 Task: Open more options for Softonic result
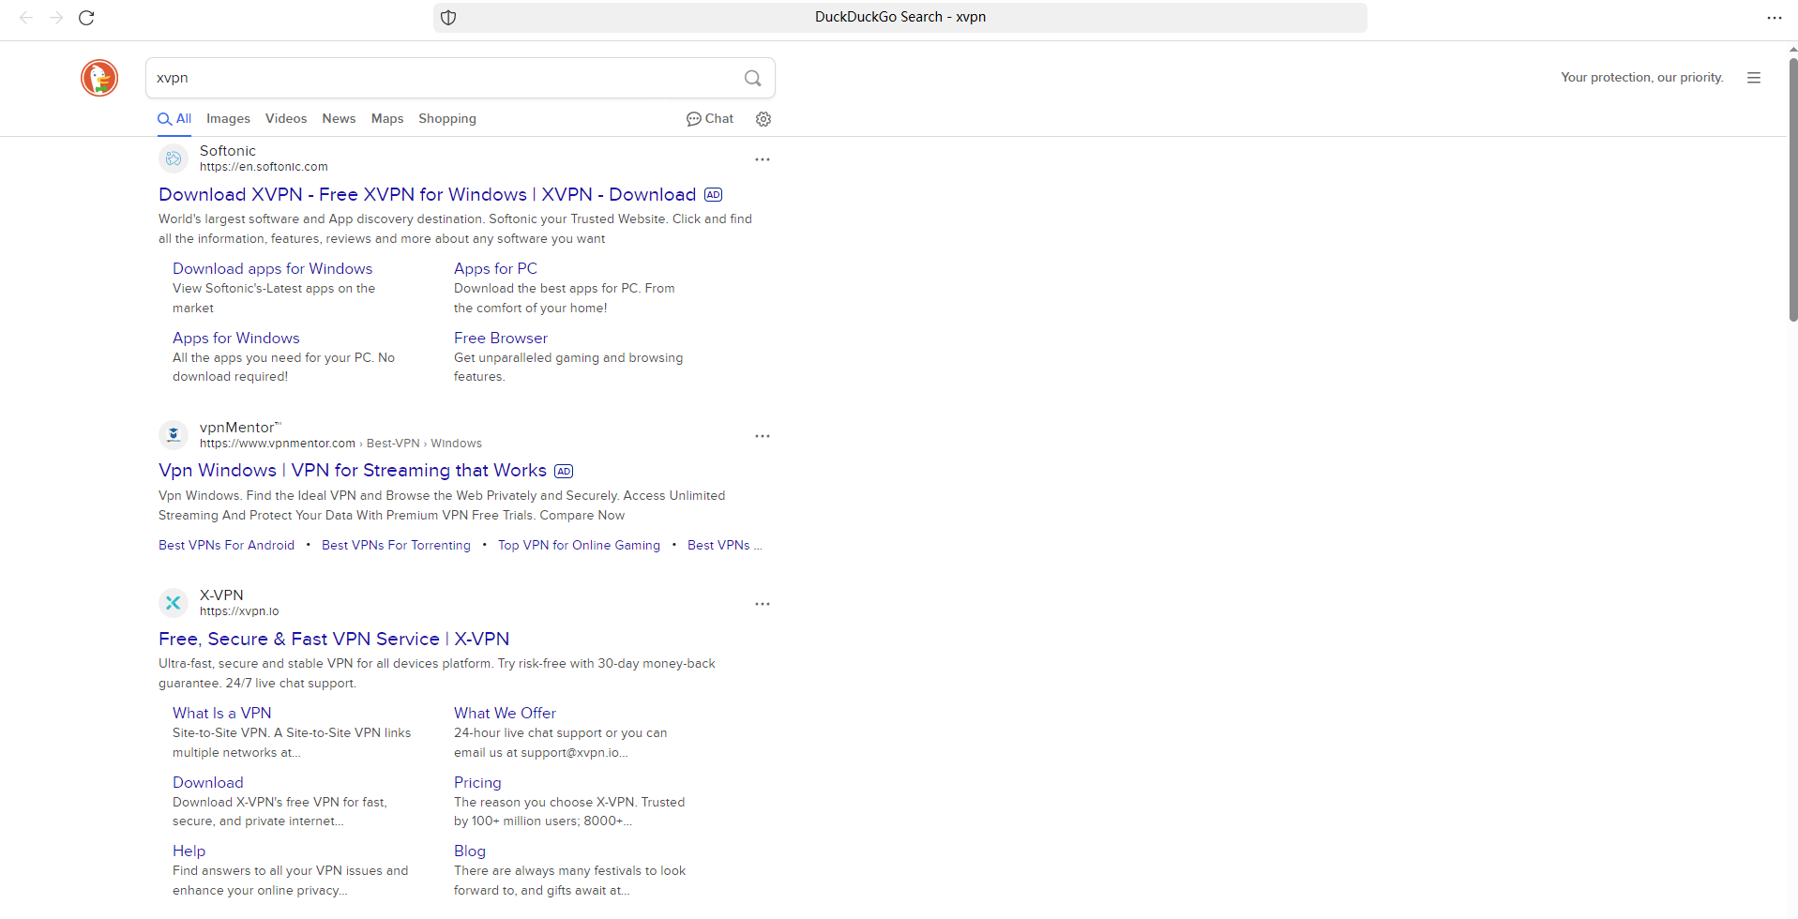pos(763,159)
